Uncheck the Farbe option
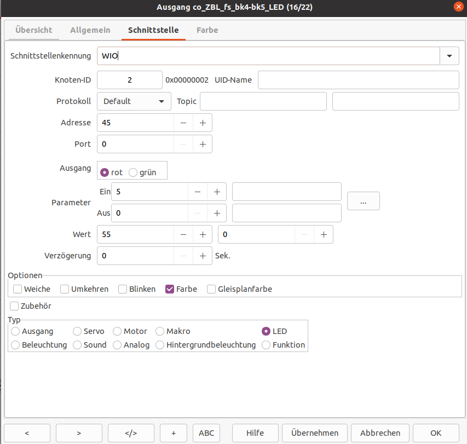 [170, 289]
